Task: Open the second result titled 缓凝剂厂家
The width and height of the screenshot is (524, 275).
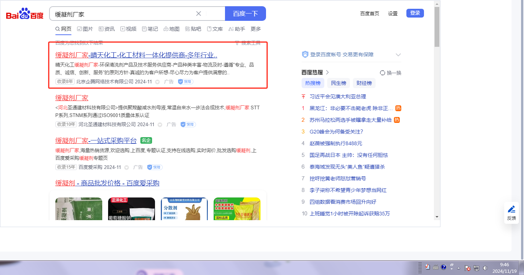Action: click(72, 98)
